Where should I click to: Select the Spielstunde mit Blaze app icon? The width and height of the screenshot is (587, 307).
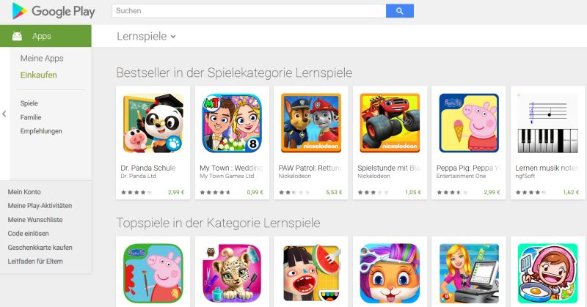(x=390, y=123)
